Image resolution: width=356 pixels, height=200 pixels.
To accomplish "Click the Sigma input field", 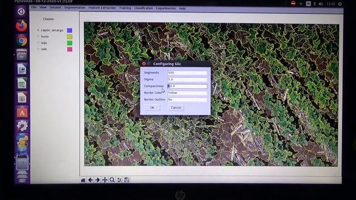I will (x=187, y=79).
